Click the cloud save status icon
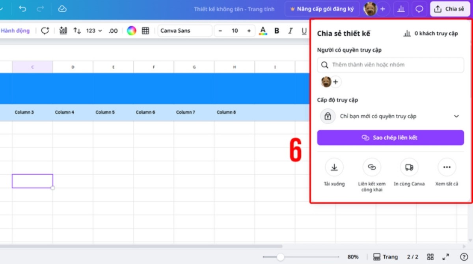This screenshot has width=473, height=264. click(x=62, y=9)
